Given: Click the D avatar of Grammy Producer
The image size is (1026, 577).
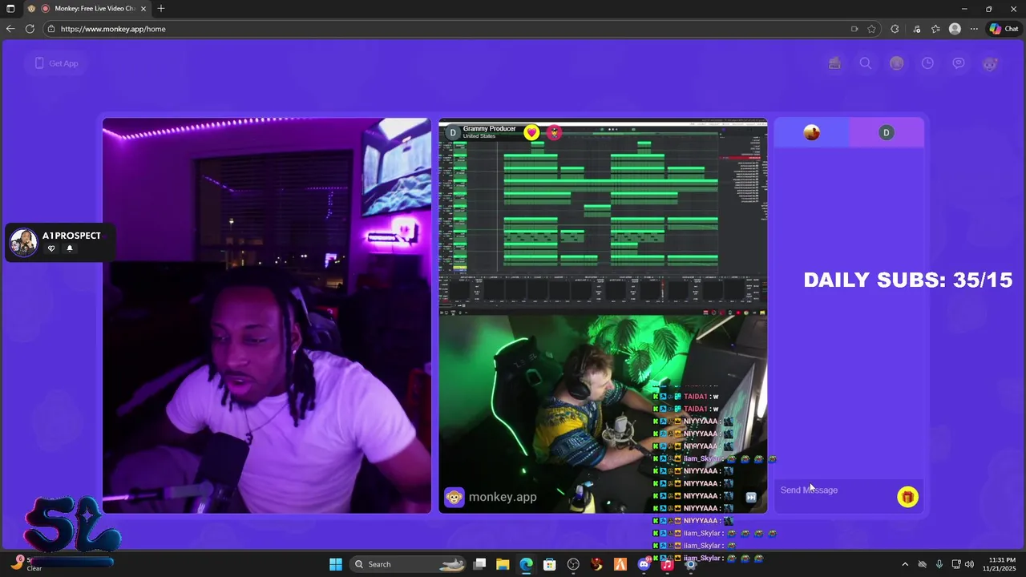Looking at the screenshot, I should (452, 133).
